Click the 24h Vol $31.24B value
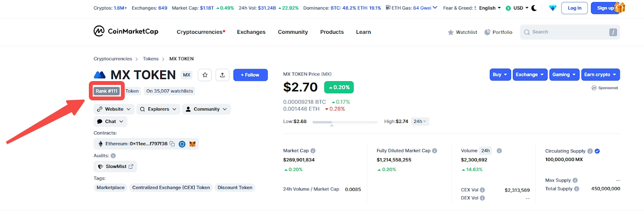Viewport: 644px width, 213px height. [x=267, y=8]
